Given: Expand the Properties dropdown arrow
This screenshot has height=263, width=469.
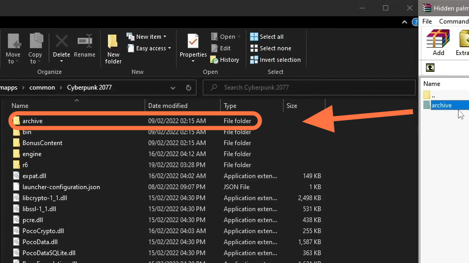Looking at the screenshot, I should [x=193, y=61].
